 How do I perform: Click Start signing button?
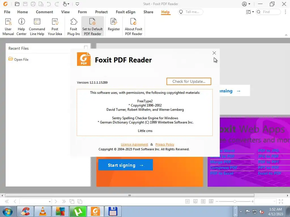[125, 165]
